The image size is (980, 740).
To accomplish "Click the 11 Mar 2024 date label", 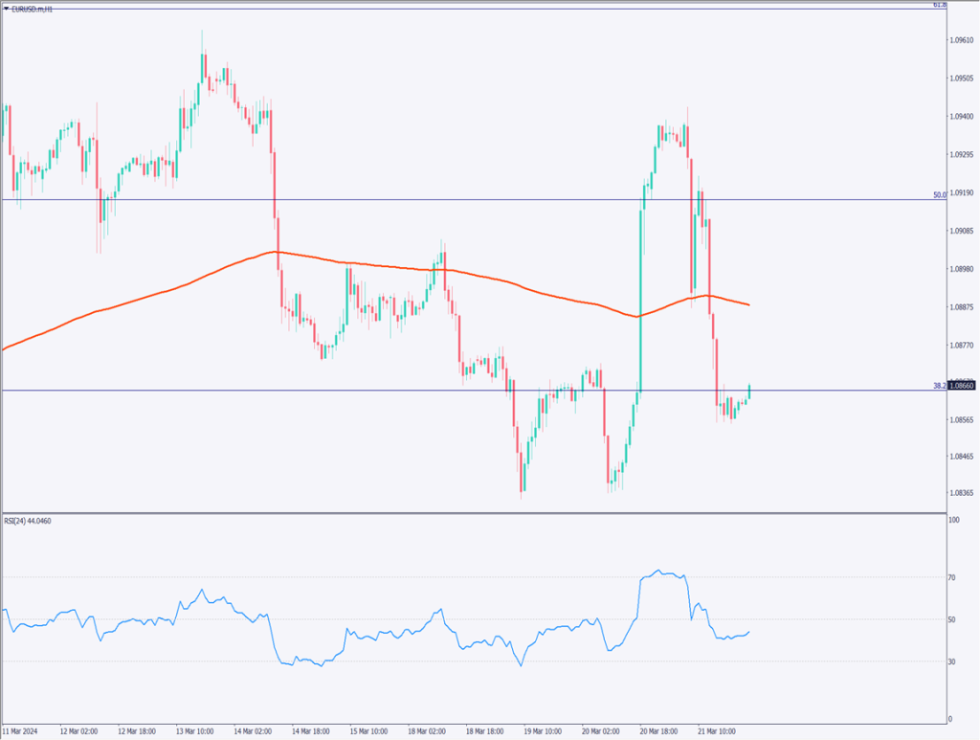I will (21, 729).
